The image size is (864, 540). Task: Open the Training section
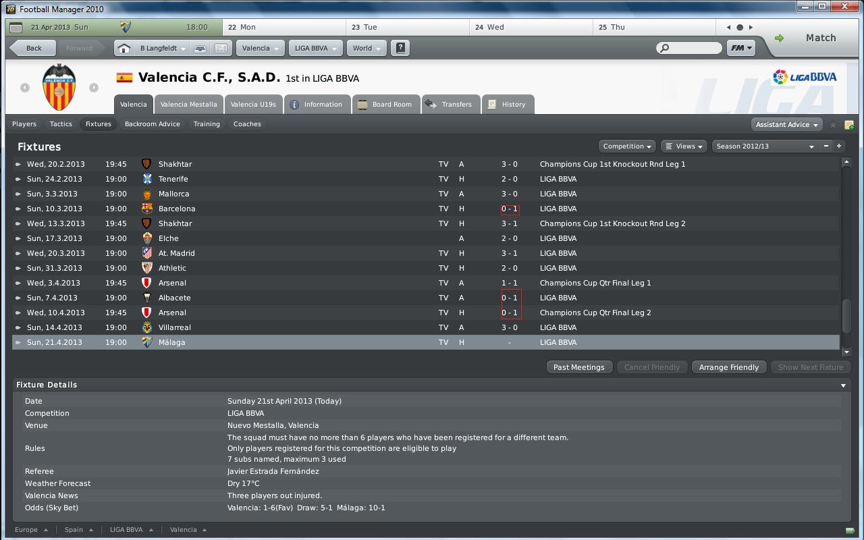207,124
